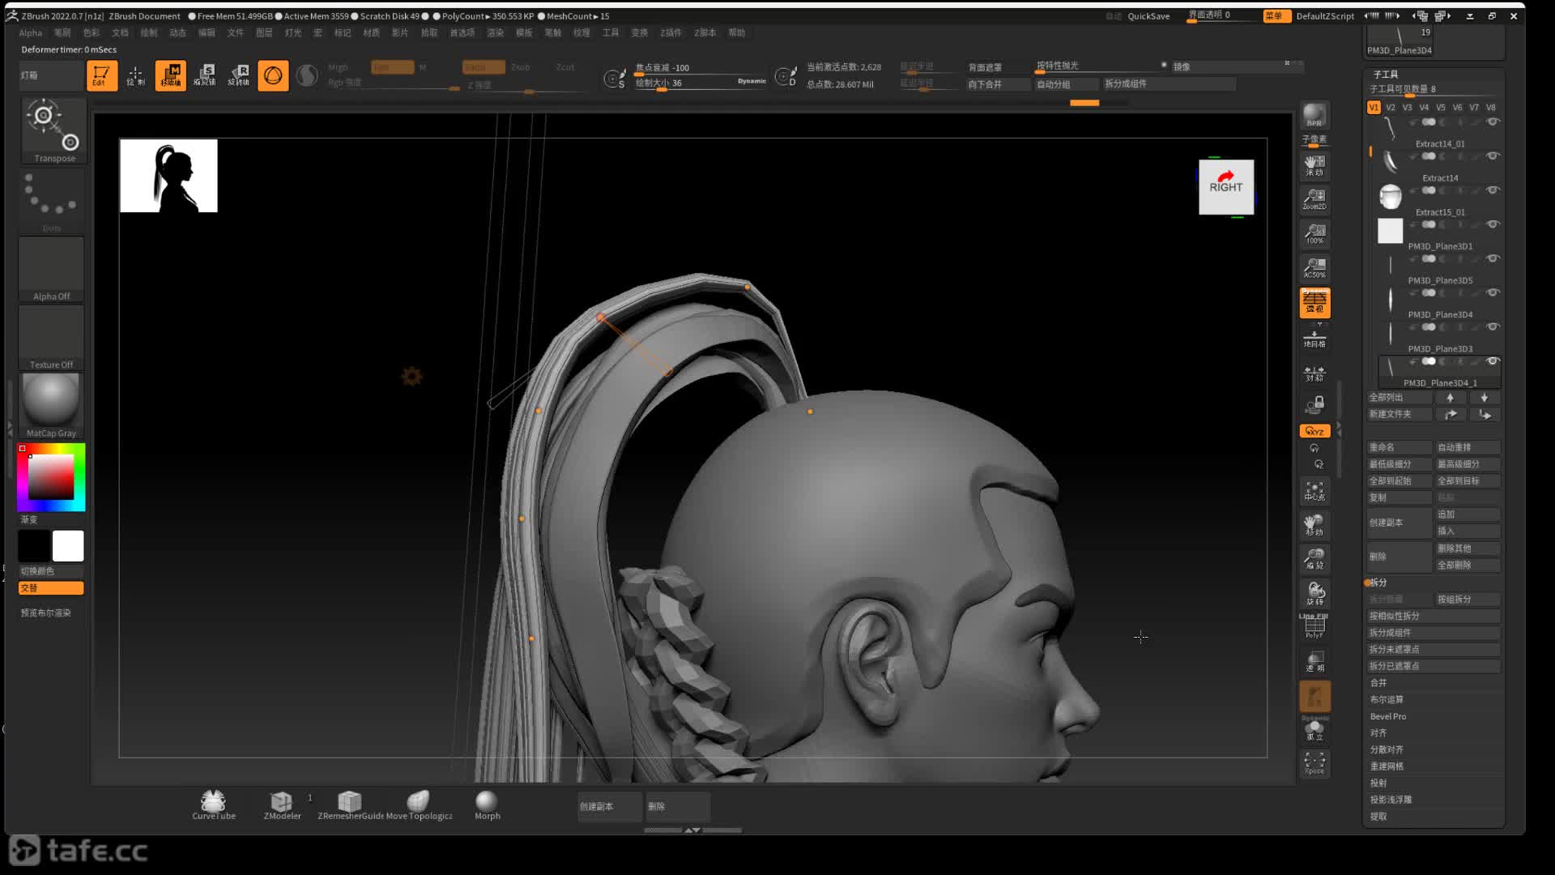
Task: Toggle Solo (孤立) dynamic mode
Action: (1314, 729)
